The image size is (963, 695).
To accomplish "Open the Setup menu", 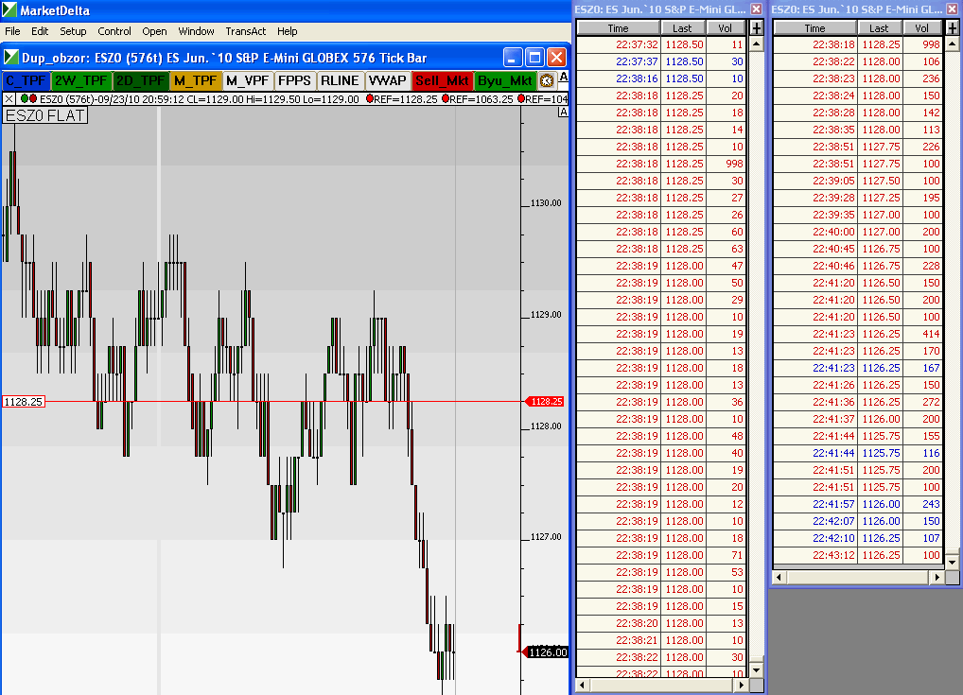I will pos(73,31).
